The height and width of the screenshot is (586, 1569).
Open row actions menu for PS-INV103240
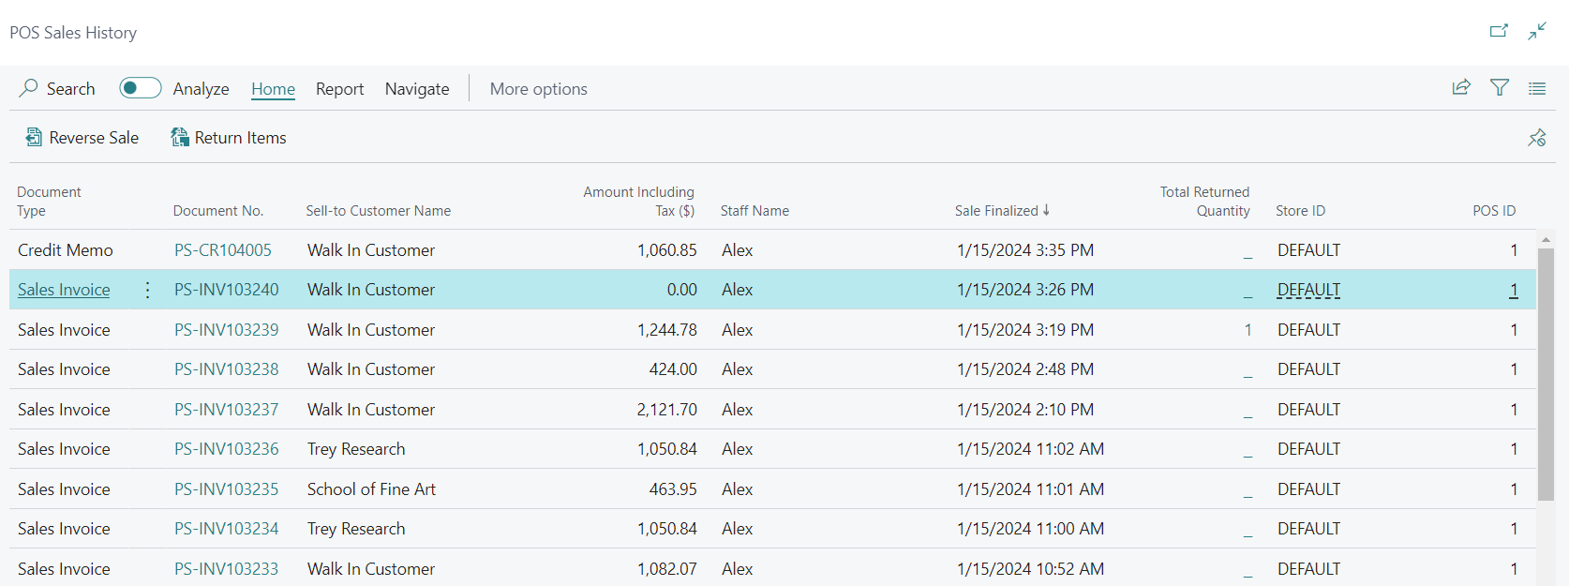pos(147,290)
